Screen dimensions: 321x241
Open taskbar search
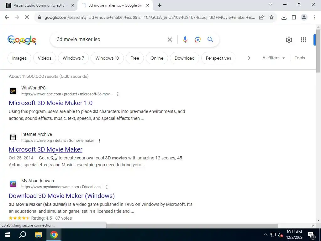point(23,235)
